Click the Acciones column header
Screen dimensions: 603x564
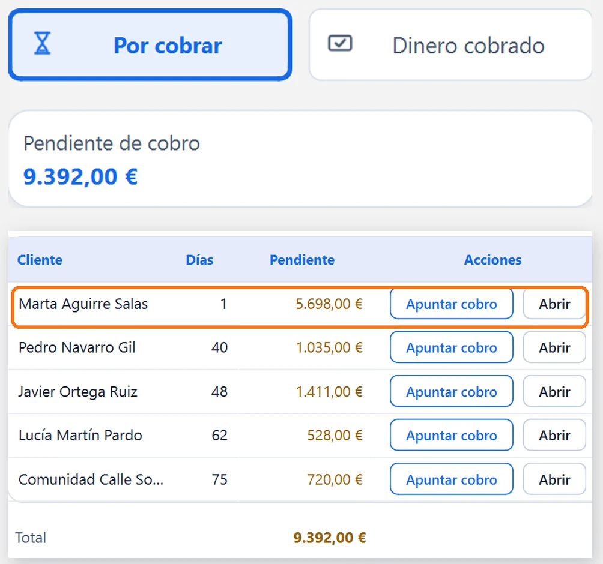point(492,260)
